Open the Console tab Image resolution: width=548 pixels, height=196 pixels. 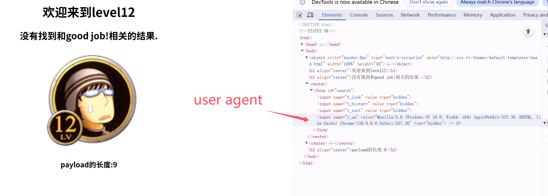tap(359, 15)
